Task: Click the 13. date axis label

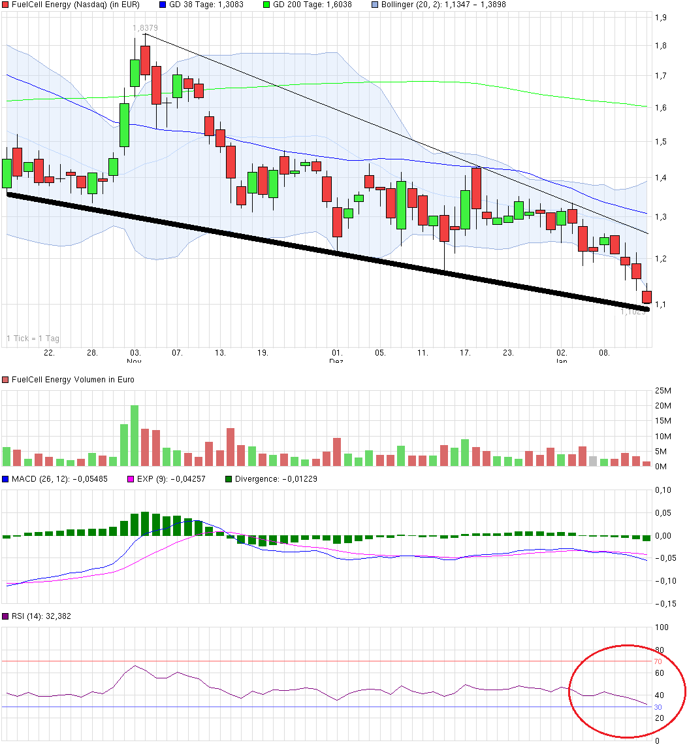Action: pyautogui.click(x=219, y=353)
